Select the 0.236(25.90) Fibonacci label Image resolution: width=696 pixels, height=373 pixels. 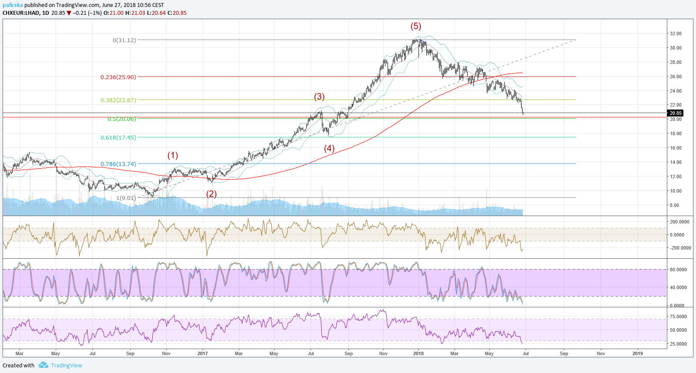click(x=118, y=77)
